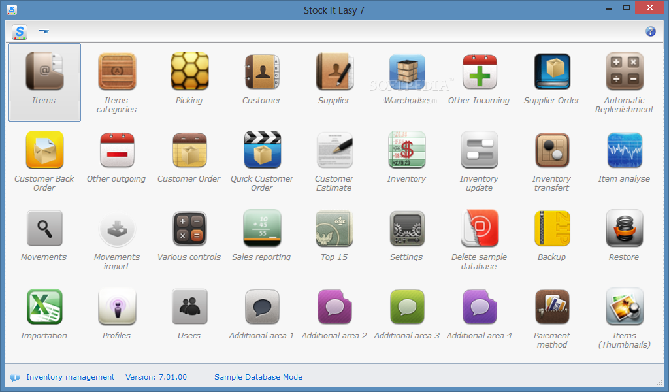Open Customer Back Order
This screenshot has height=392, width=669.
(44, 150)
